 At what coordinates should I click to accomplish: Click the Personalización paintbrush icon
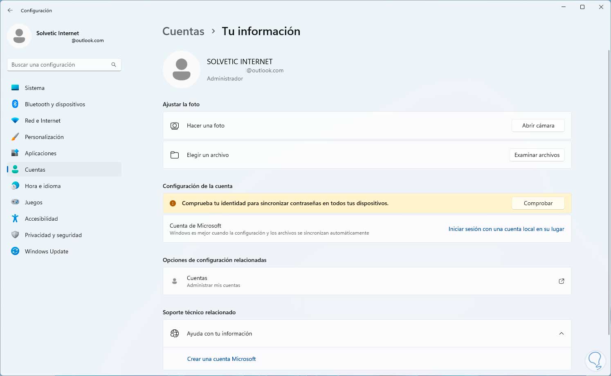click(x=15, y=137)
